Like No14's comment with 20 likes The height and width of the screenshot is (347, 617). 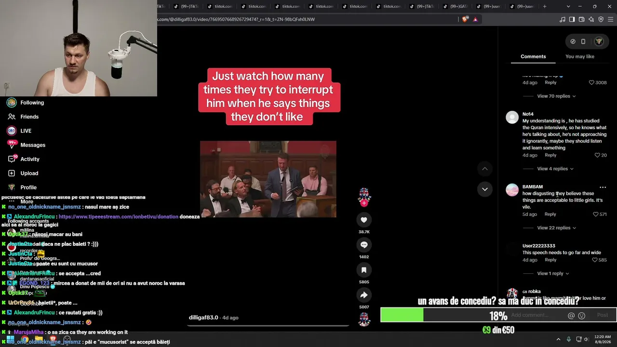click(x=597, y=155)
